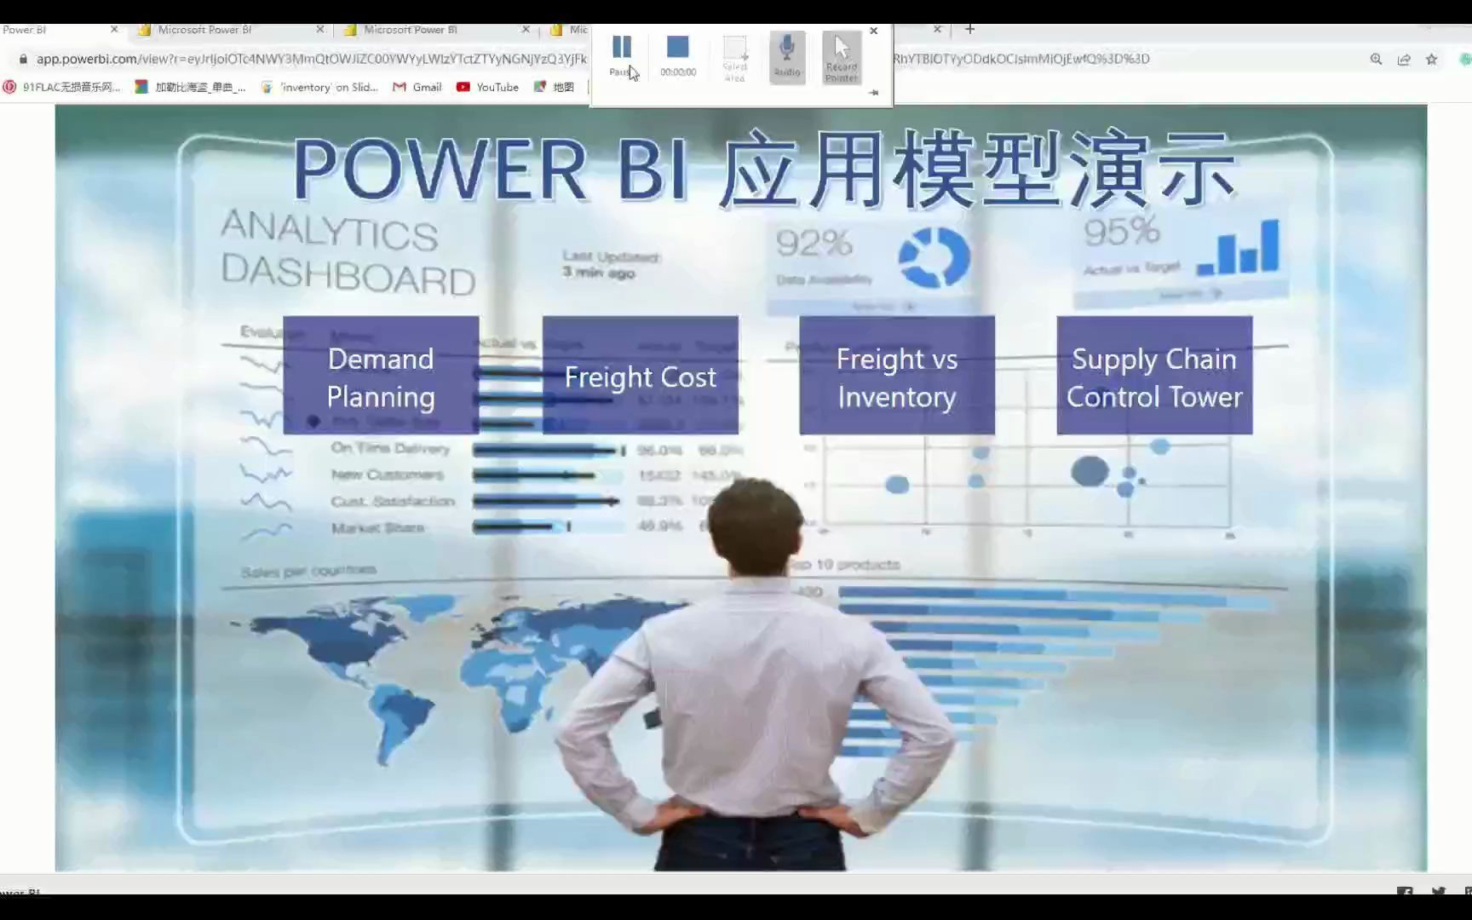Screen dimensions: 1472x920
Task: Open a new browser tab
Action: [x=969, y=29]
